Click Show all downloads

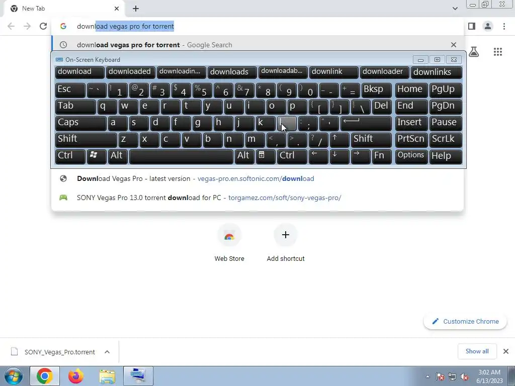(x=477, y=351)
